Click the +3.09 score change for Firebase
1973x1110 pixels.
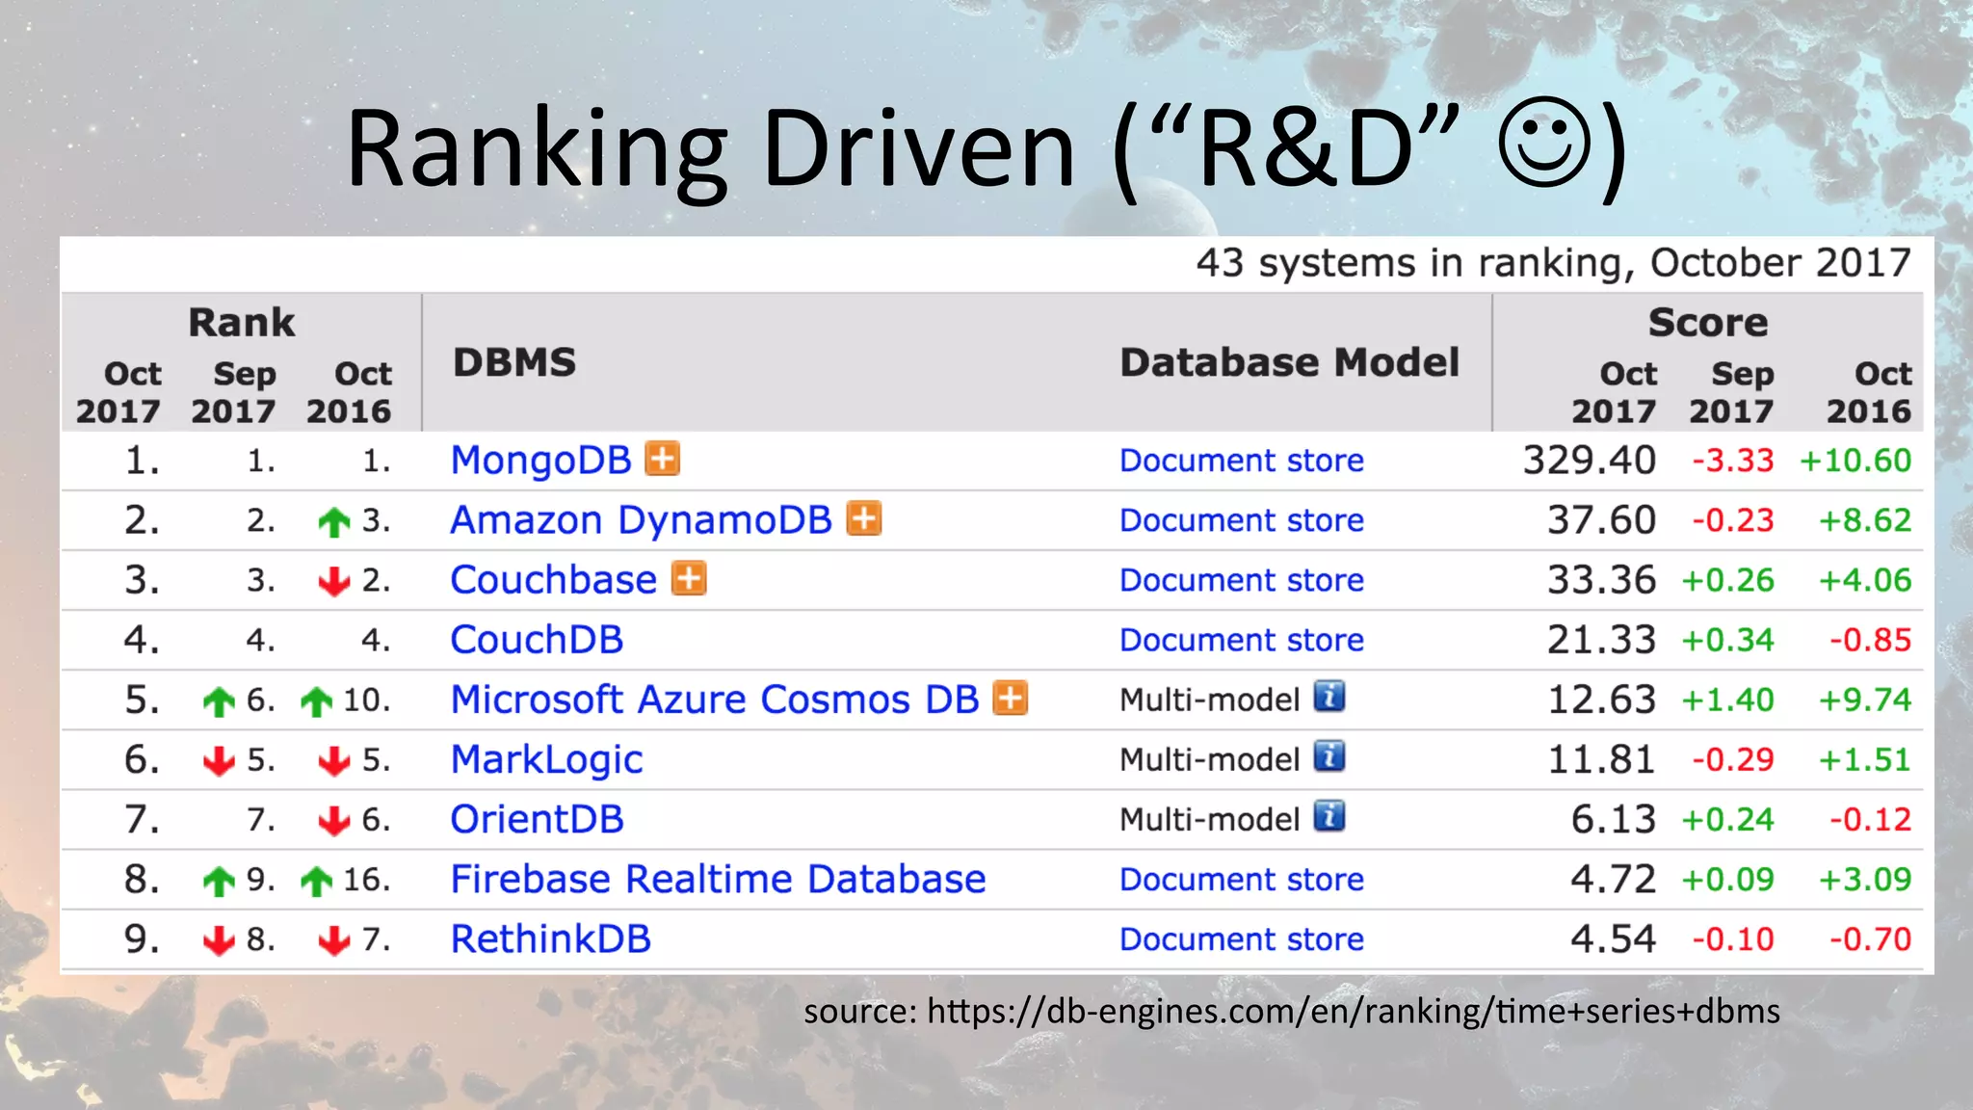click(1865, 879)
